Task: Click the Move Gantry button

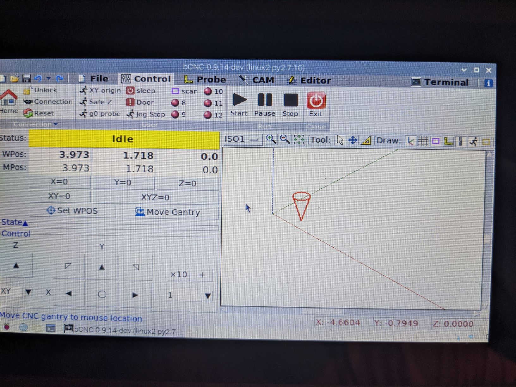Action: [168, 212]
